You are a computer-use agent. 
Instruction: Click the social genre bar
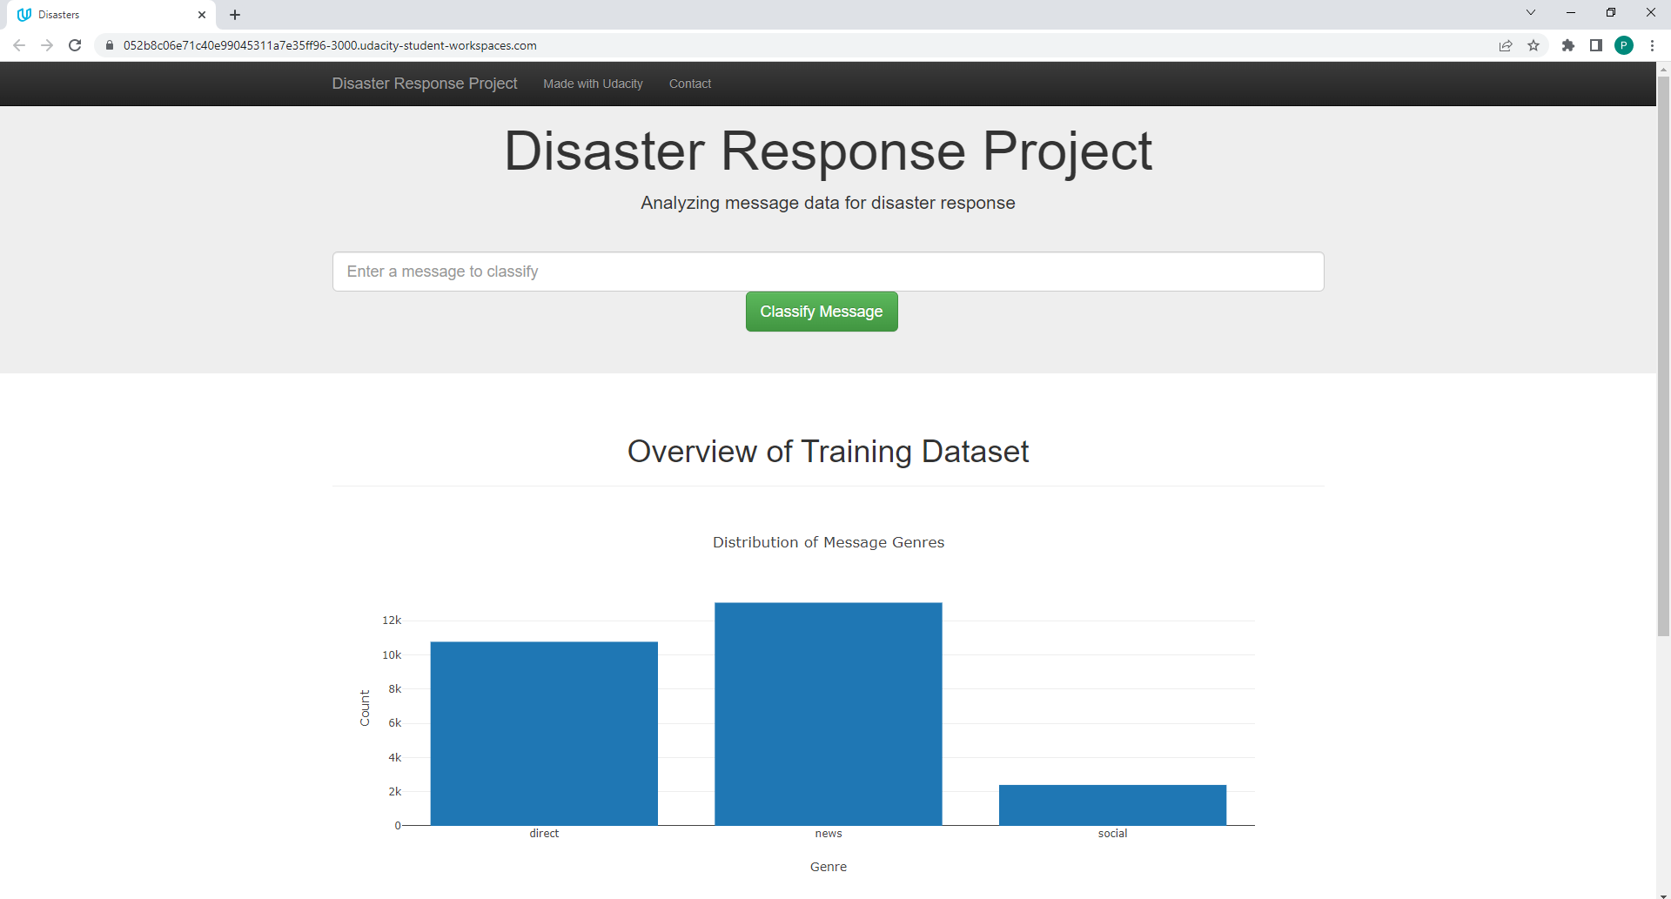pos(1112,805)
